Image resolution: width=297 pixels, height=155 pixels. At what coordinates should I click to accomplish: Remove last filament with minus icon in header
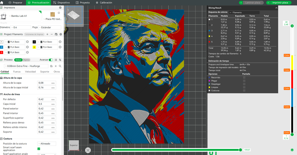[52, 34]
